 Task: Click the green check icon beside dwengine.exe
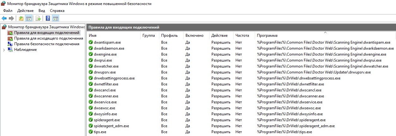pos(91,54)
